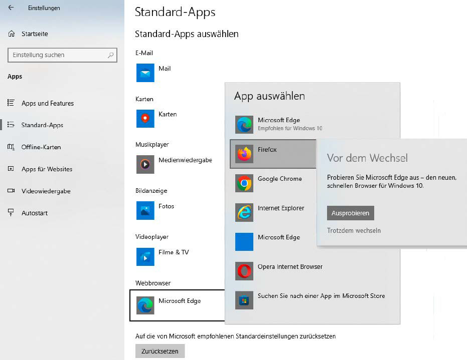
Task: Select the Google Chrome icon
Action: point(244,183)
